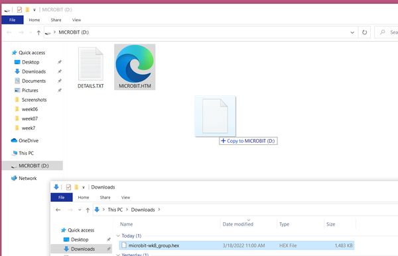Open the View tab in MICROBIT window
Viewport: 398px width, 256px height.
[x=76, y=20]
